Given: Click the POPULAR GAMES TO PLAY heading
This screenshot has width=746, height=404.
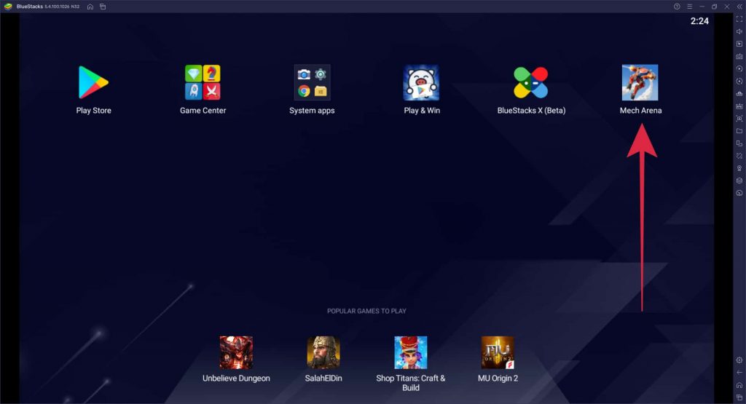Looking at the screenshot, I should pos(366,311).
